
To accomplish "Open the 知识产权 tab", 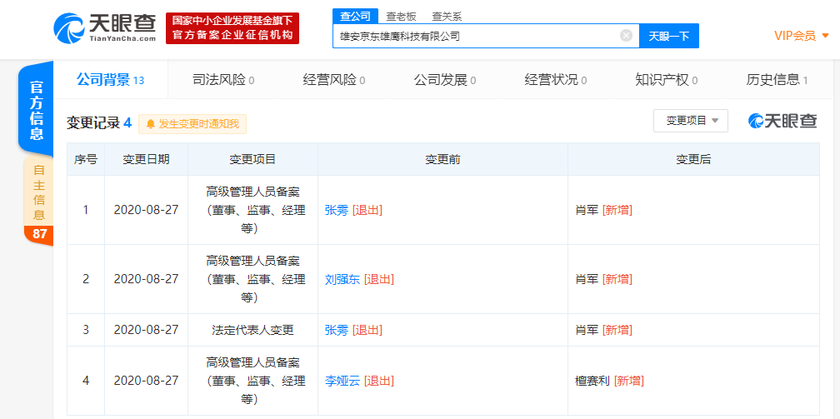I will [x=666, y=80].
